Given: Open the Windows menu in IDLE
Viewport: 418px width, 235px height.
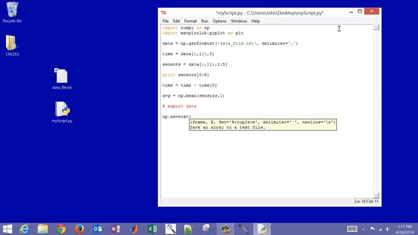Looking at the screenshot, I should coord(239,21).
